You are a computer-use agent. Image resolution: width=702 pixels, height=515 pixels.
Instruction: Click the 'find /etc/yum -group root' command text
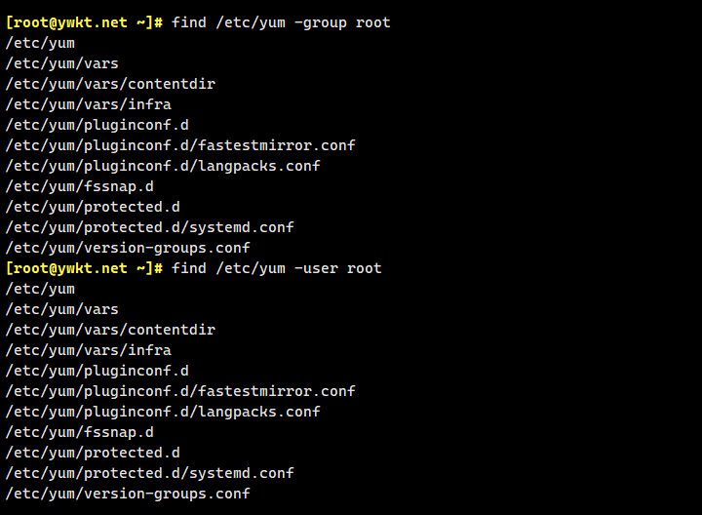(x=281, y=22)
